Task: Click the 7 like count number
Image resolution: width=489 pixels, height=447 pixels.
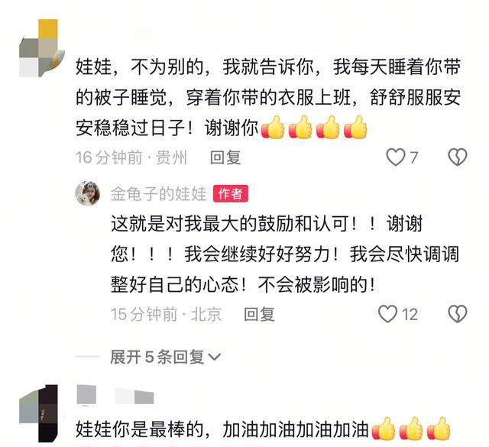Action: [413, 157]
